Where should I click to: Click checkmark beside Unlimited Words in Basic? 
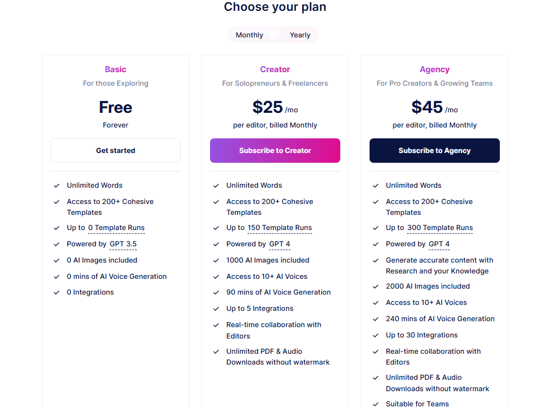point(56,185)
